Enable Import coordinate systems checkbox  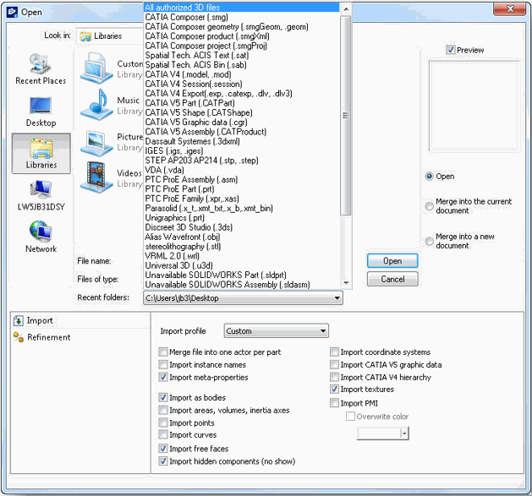click(x=334, y=352)
